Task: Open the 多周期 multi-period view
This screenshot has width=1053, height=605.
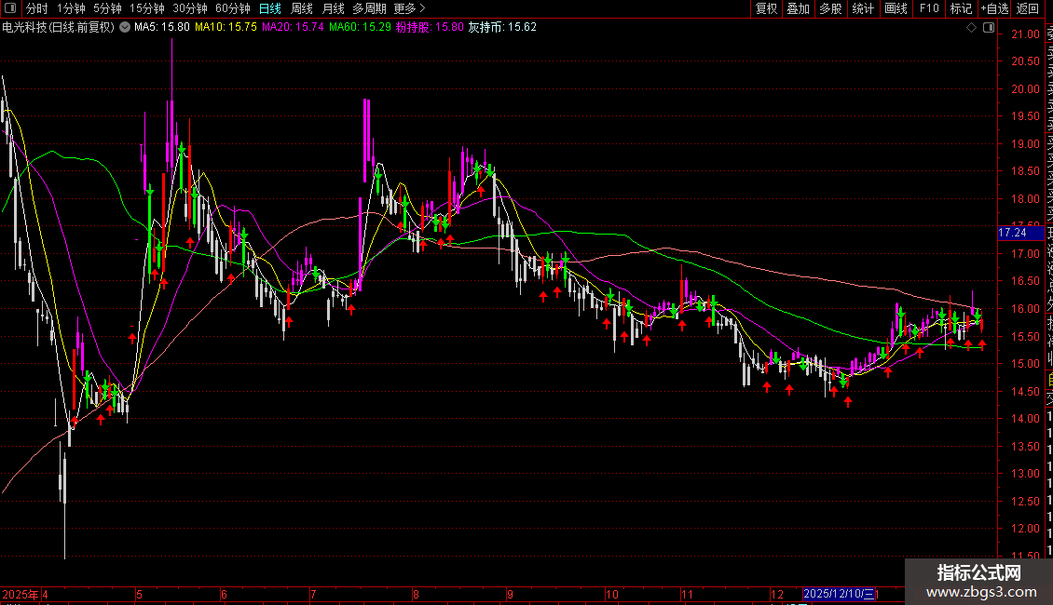Action: tap(369, 8)
